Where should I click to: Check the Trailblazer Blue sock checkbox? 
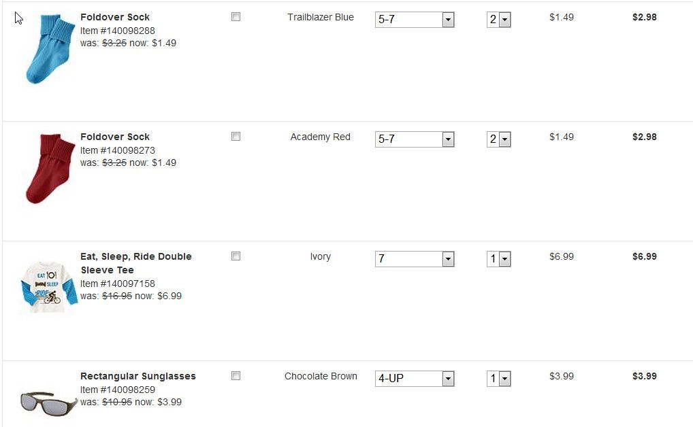pos(236,17)
